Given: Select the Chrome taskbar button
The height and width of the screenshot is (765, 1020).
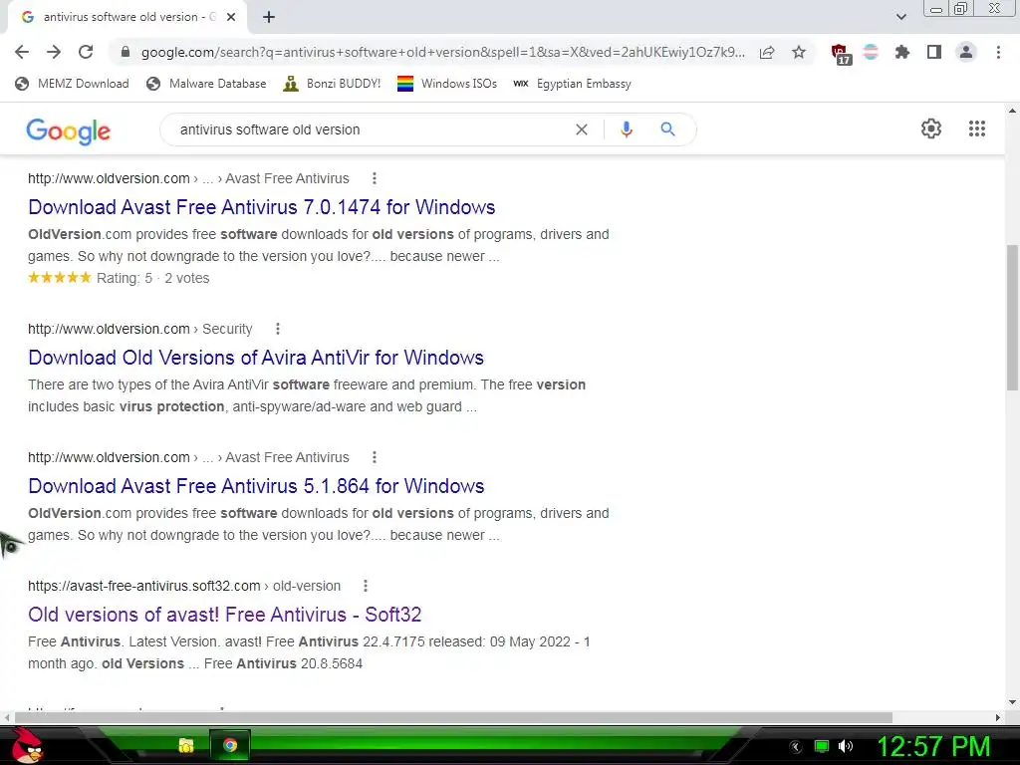Looking at the screenshot, I should click(x=230, y=745).
